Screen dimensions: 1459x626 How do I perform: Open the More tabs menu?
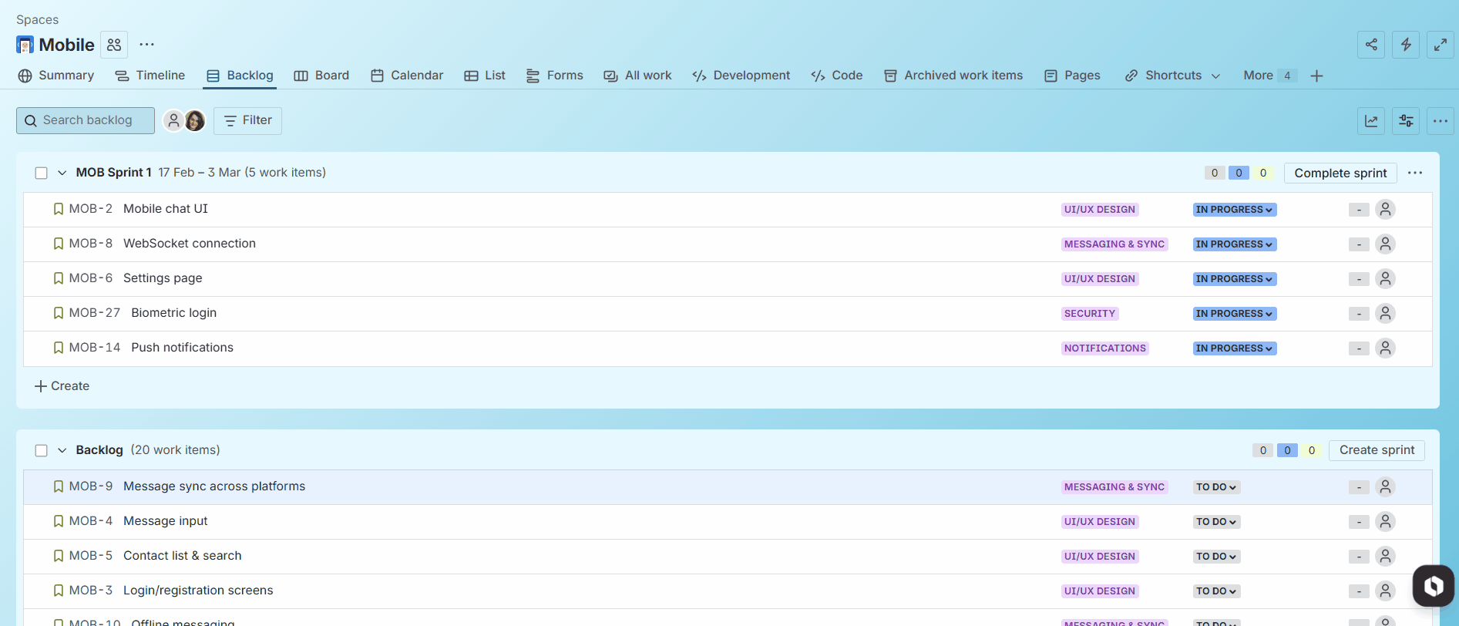1269,76
